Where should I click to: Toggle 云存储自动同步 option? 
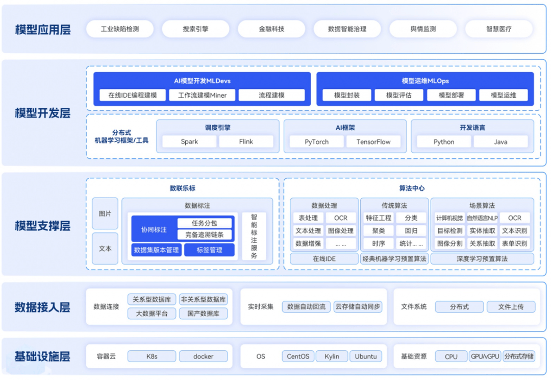(357, 307)
